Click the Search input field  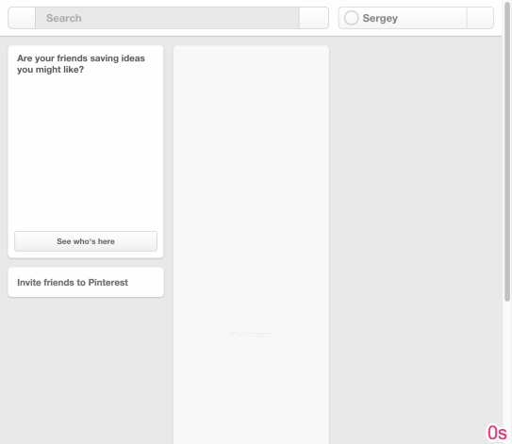[167, 18]
